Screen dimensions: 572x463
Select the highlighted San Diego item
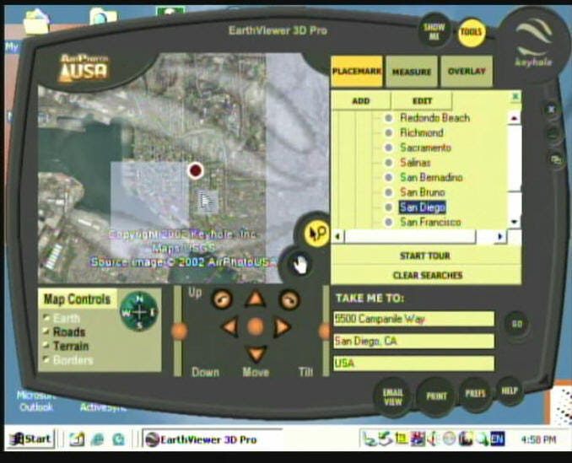(423, 207)
